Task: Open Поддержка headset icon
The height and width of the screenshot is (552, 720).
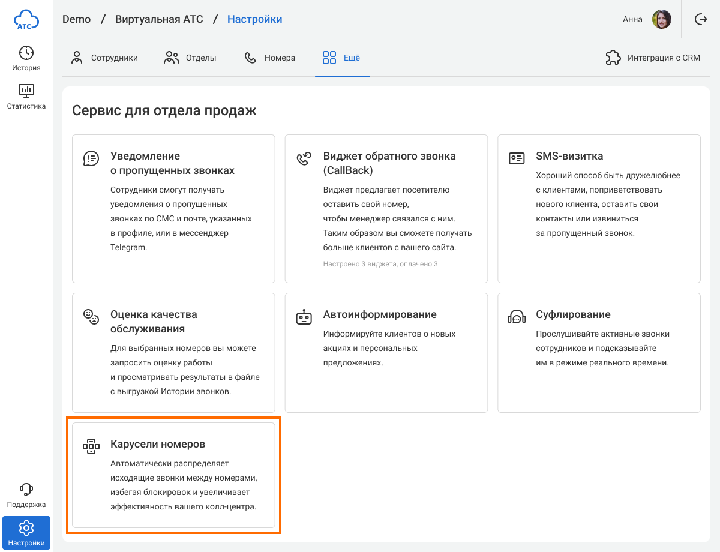Action: (26, 490)
